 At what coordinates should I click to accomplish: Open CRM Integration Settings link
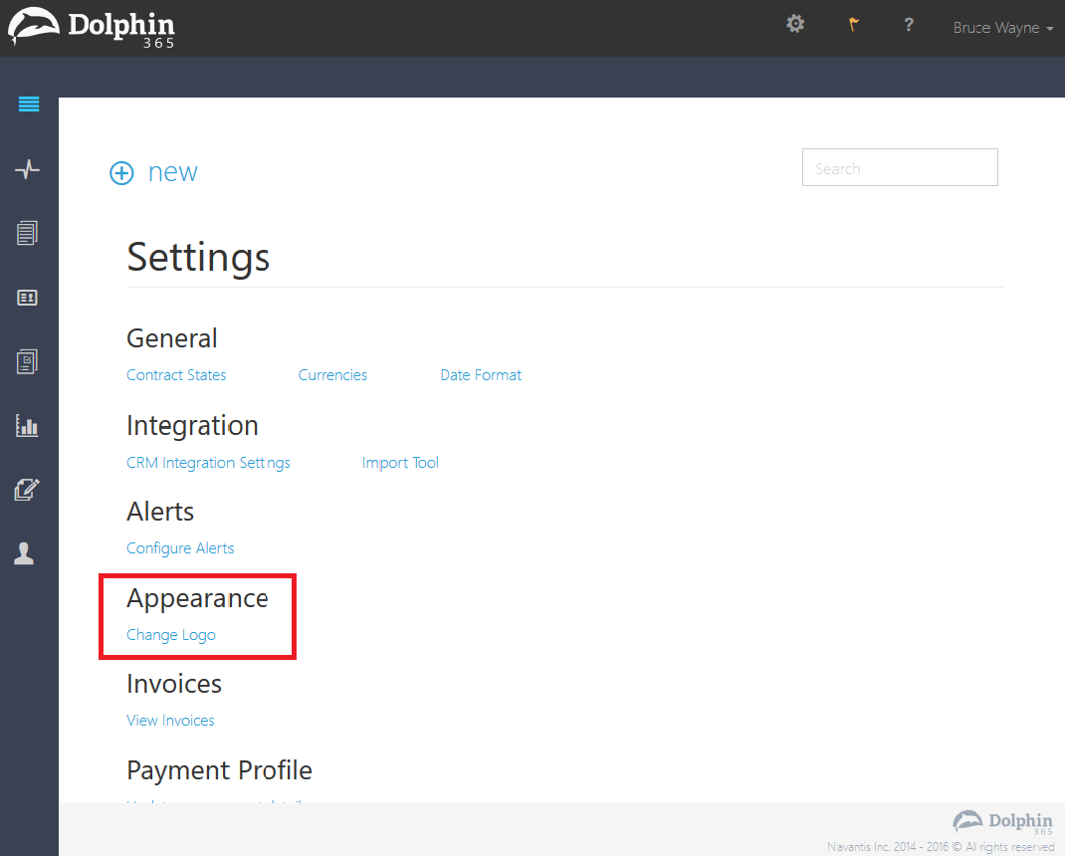pos(208,463)
